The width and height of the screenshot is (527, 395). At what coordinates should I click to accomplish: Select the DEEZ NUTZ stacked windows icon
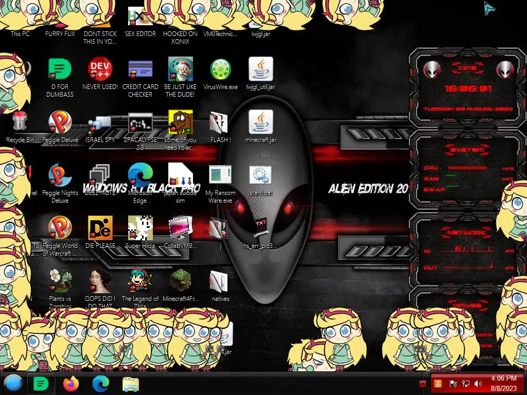coord(100,175)
